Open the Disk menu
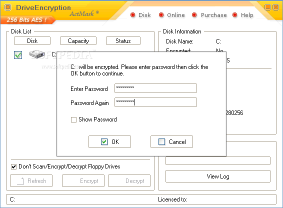Viewport: 283px width, 208px height. 144,15
